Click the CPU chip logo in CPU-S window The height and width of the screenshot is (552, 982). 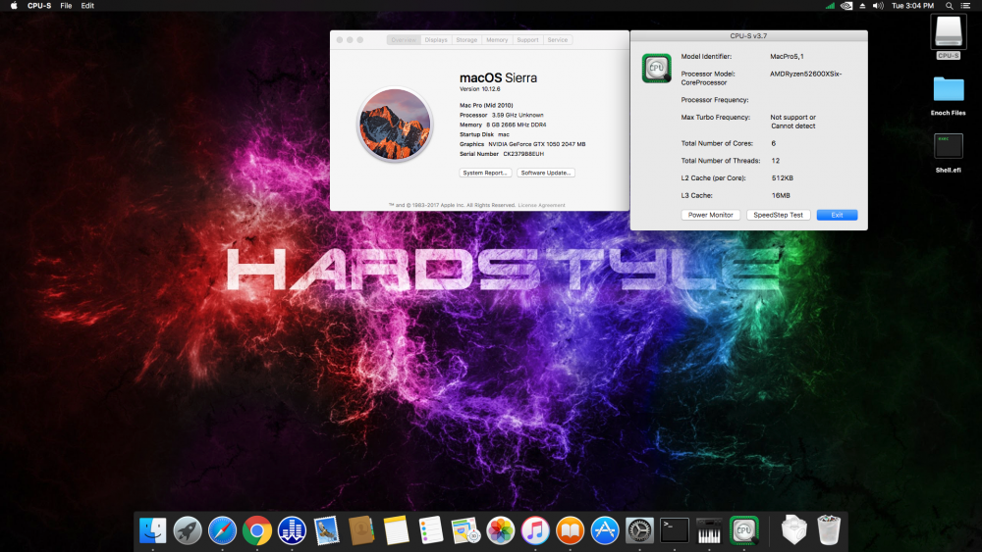(656, 68)
